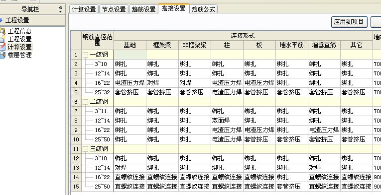The image size is (381, 195).
Task: Select the 墙水平筋 cell 套管挤压 in row 15
Action: click(291, 187)
